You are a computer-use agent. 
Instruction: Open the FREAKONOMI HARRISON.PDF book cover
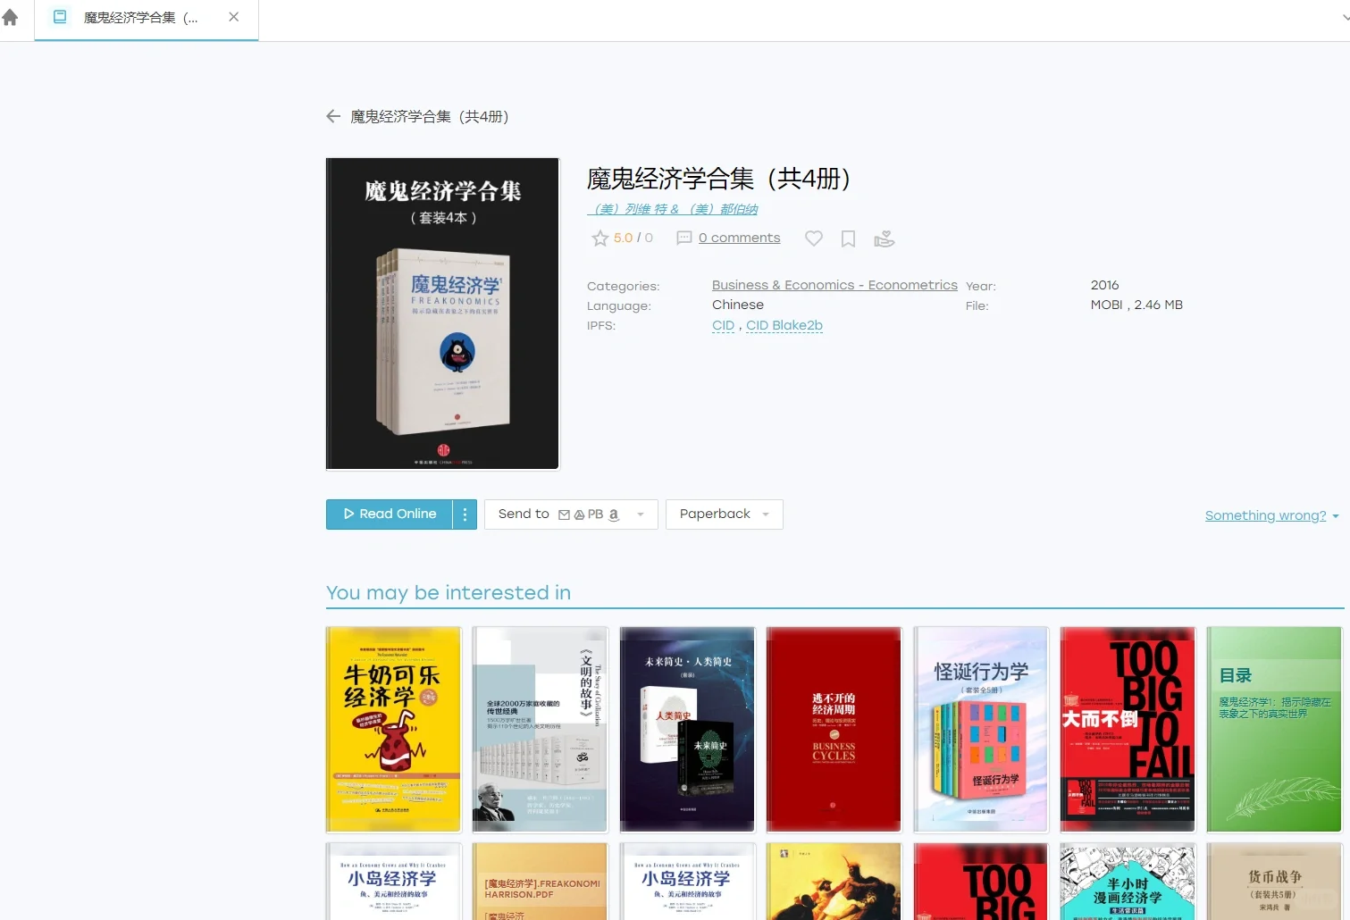(541, 881)
